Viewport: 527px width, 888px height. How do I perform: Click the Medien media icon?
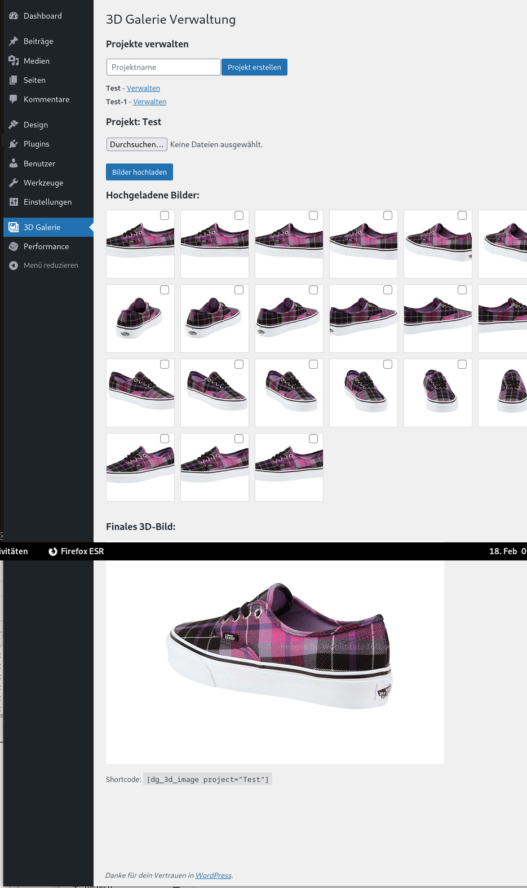[x=14, y=61]
